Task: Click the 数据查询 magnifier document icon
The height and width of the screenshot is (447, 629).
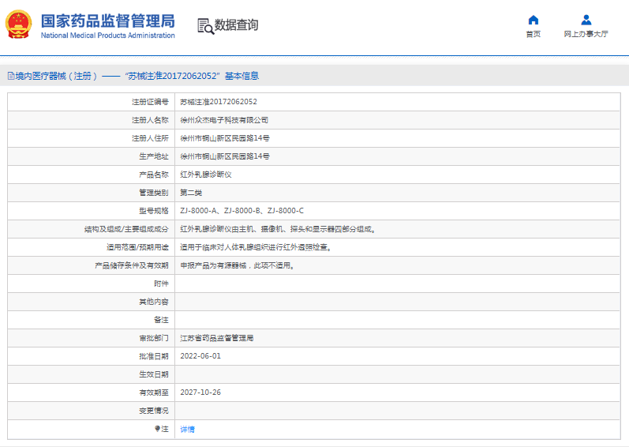Action: 205,25
